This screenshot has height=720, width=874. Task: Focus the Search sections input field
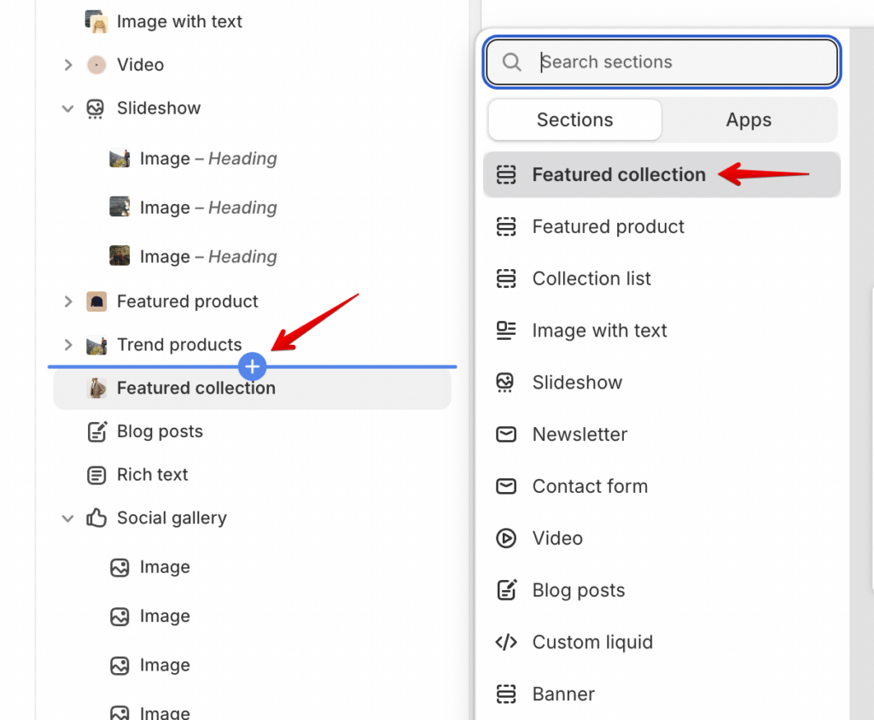(661, 61)
